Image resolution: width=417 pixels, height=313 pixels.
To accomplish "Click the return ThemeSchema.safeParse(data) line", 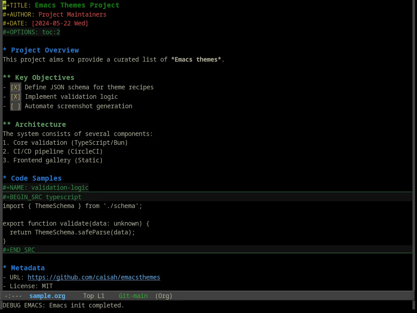I will click(72, 232).
